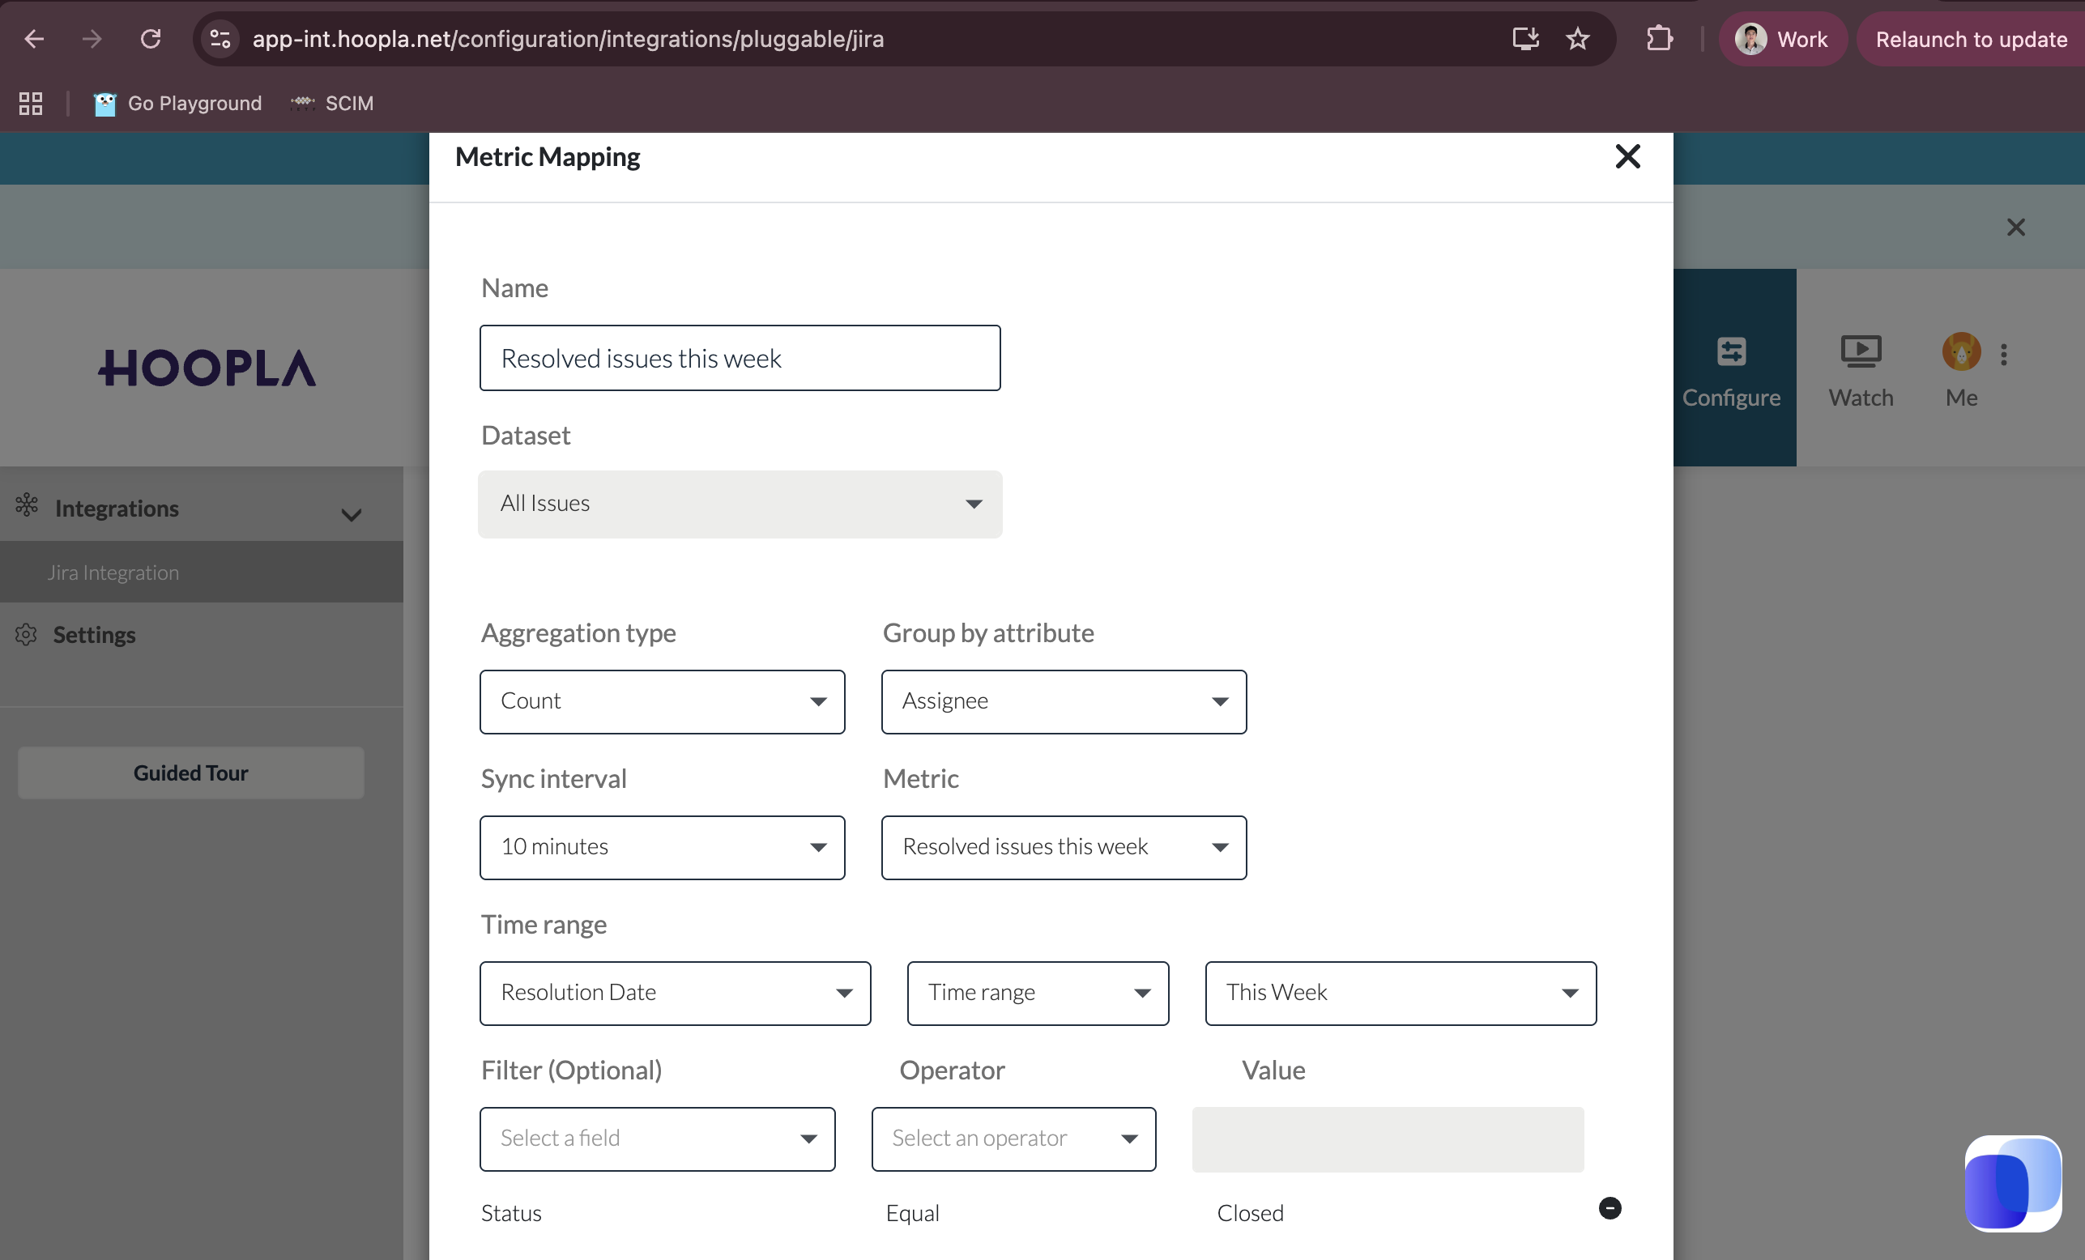Image resolution: width=2085 pixels, height=1260 pixels.
Task: Click the browser back arrow
Action: click(34, 39)
